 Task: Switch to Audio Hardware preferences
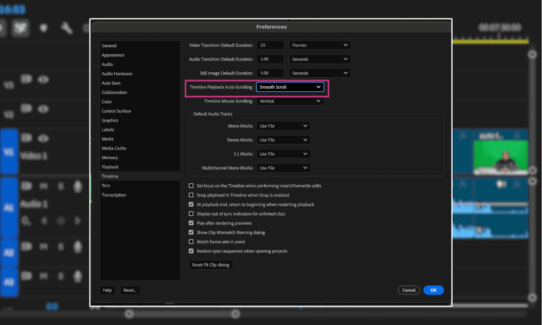click(x=117, y=74)
